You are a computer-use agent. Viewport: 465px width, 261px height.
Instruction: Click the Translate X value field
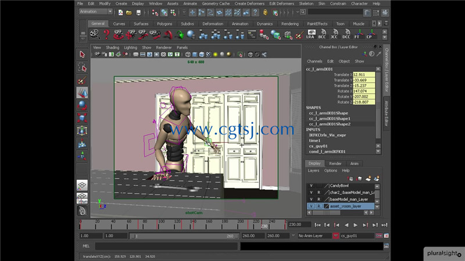coord(364,75)
